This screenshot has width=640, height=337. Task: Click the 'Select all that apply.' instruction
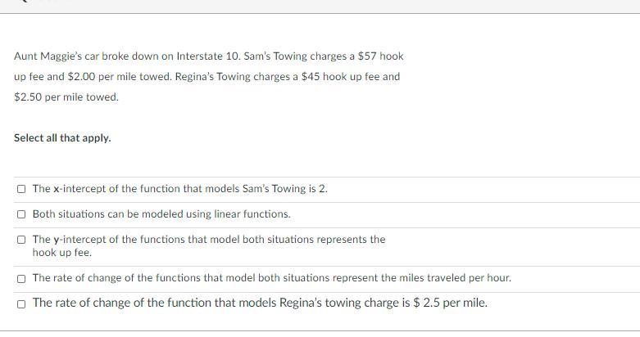click(x=62, y=138)
